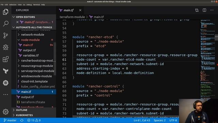The height and width of the screenshot is (123, 218).
Task: Open the Debug menu
Action: 29,4
